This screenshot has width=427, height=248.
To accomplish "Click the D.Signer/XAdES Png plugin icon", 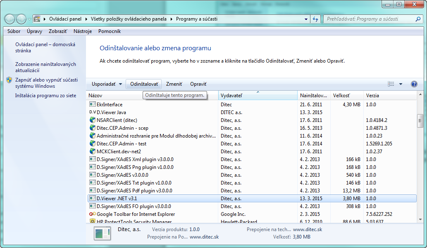I will coord(93,167).
